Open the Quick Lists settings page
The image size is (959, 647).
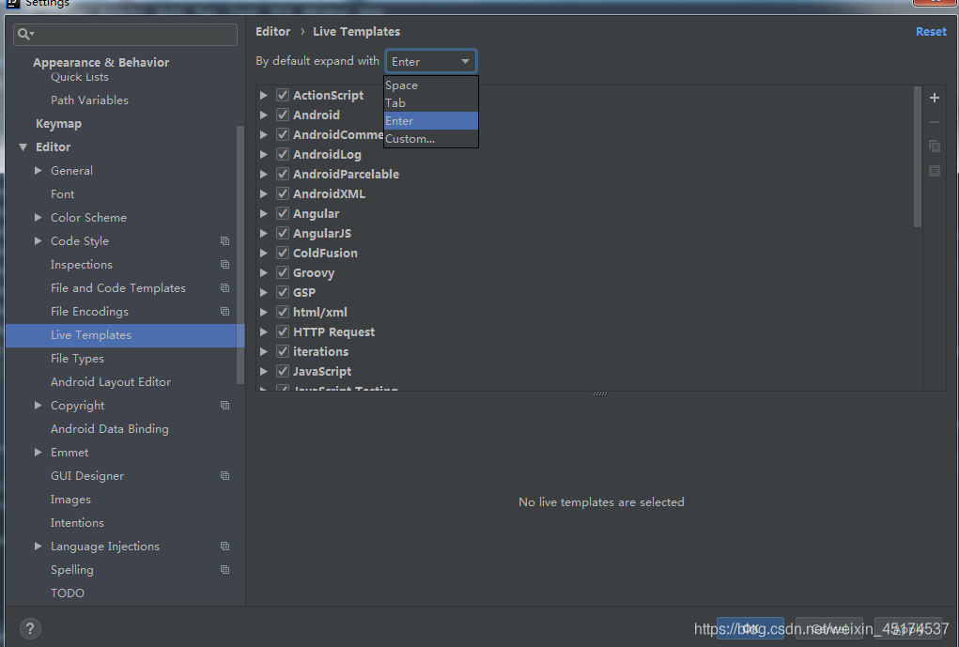pyautogui.click(x=80, y=77)
